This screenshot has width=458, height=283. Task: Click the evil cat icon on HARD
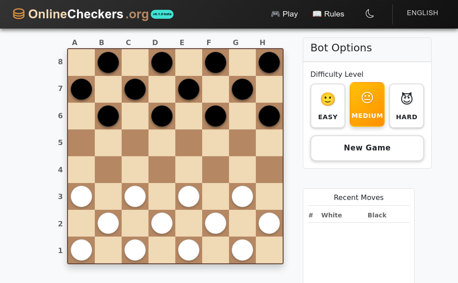tap(406, 99)
